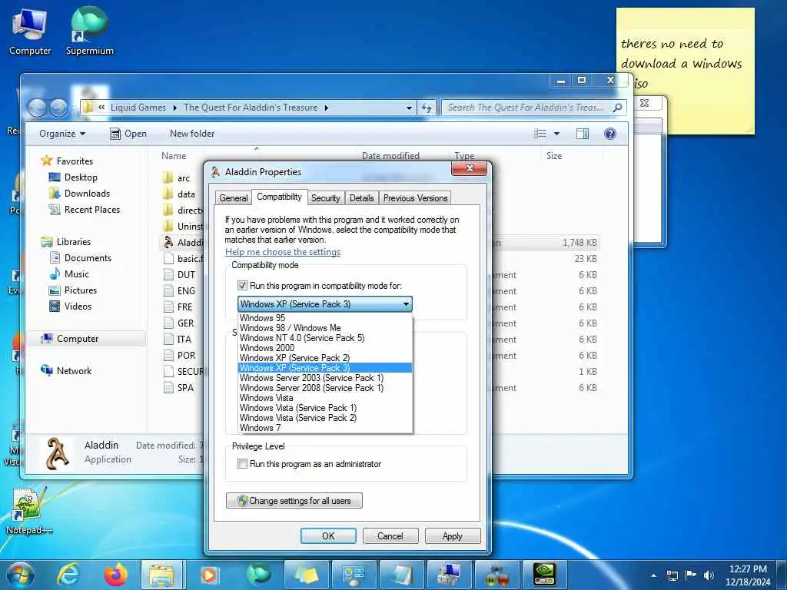
Task: Select Network in navigation pane
Action: point(66,371)
